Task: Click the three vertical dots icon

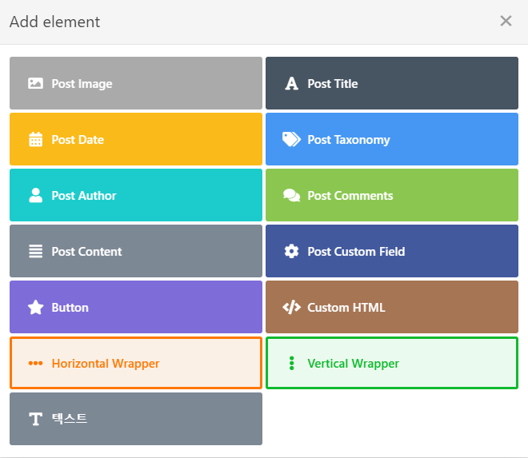Action: click(291, 363)
